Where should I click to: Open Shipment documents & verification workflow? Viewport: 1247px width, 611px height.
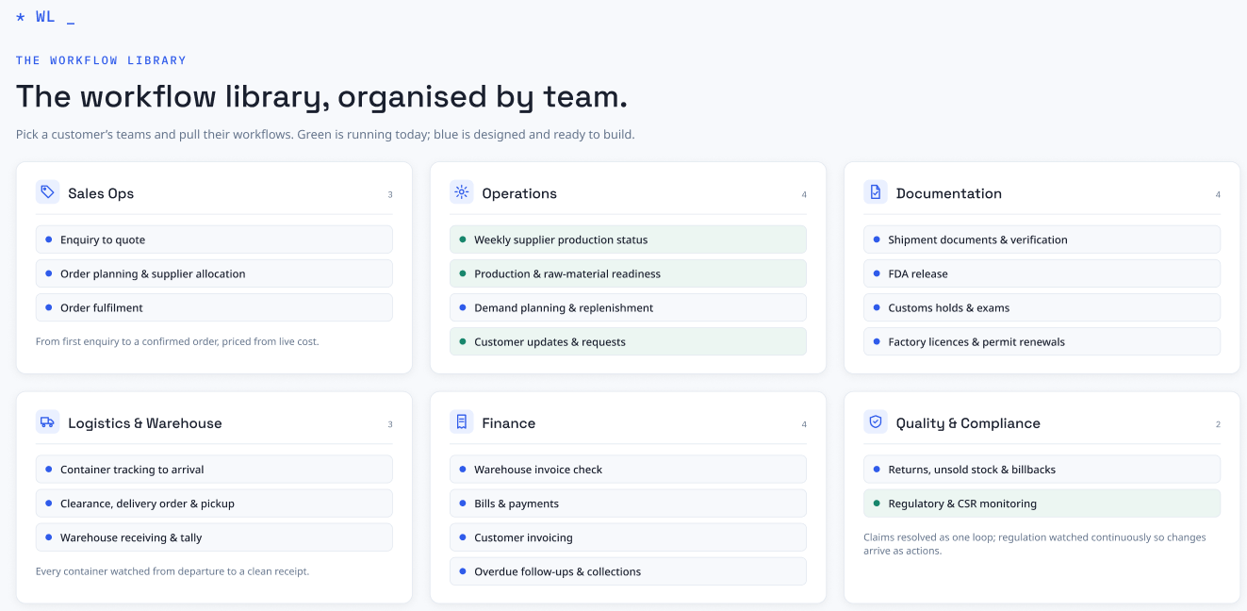(x=1042, y=239)
